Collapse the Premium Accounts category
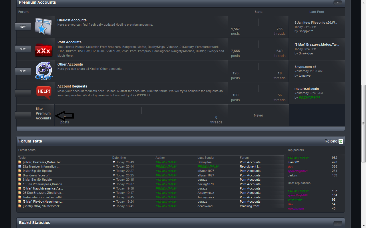The width and height of the screenshot is (366, 228). click(x=338, y=3)
